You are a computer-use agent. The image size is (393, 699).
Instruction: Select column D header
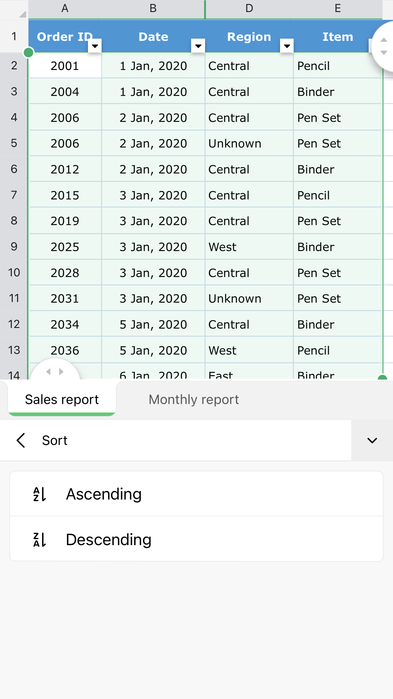(x=249, y=9)
